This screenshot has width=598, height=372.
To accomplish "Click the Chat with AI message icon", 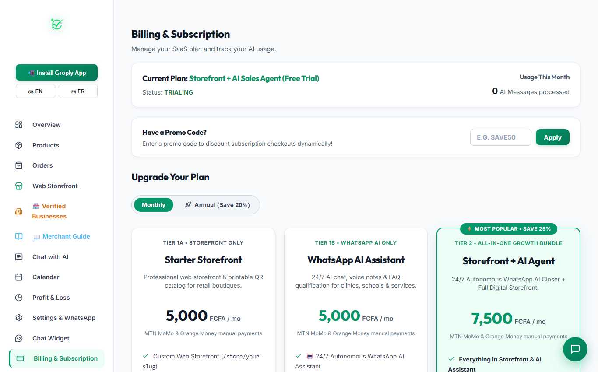I will coord(19,257).
